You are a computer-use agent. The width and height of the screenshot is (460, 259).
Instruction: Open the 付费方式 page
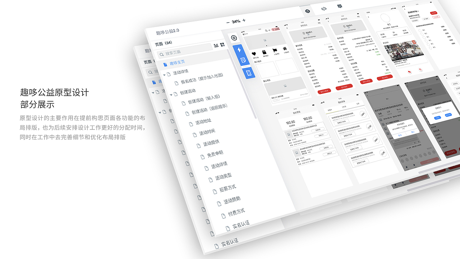click(x=236, y=212)
